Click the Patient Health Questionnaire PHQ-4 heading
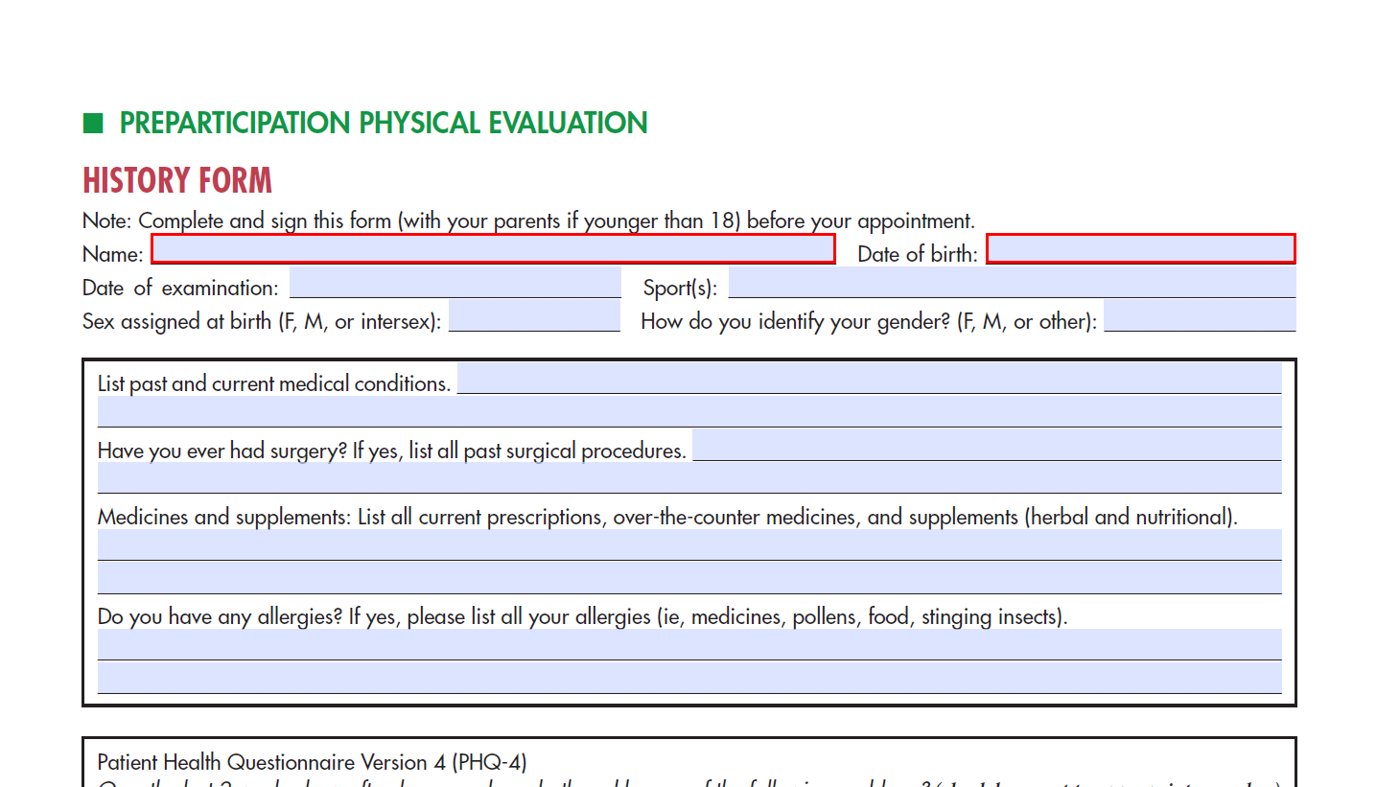The width and height of the screenshot is (1400, 787). 312,762
